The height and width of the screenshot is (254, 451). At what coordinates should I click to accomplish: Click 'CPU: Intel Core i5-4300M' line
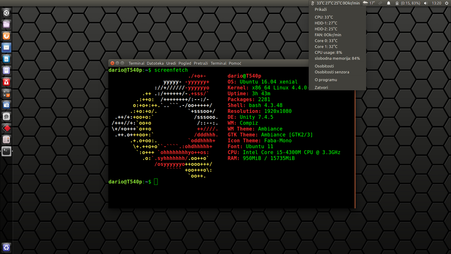point(284,152)
